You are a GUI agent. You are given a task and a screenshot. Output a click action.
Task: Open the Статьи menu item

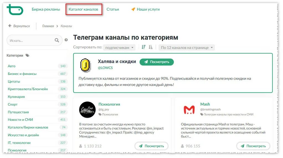tap(113, 9)
